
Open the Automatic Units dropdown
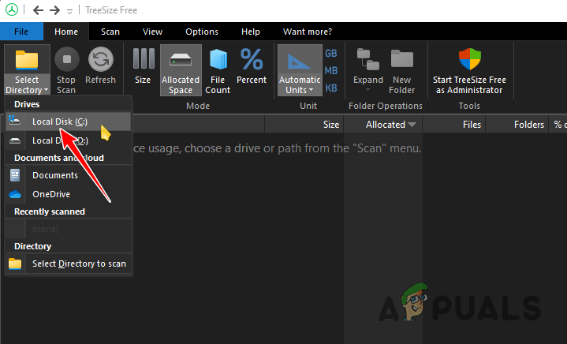click(x=300, y=70)
